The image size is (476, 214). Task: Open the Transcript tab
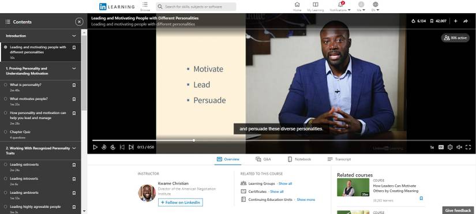(x=339, y=159)
